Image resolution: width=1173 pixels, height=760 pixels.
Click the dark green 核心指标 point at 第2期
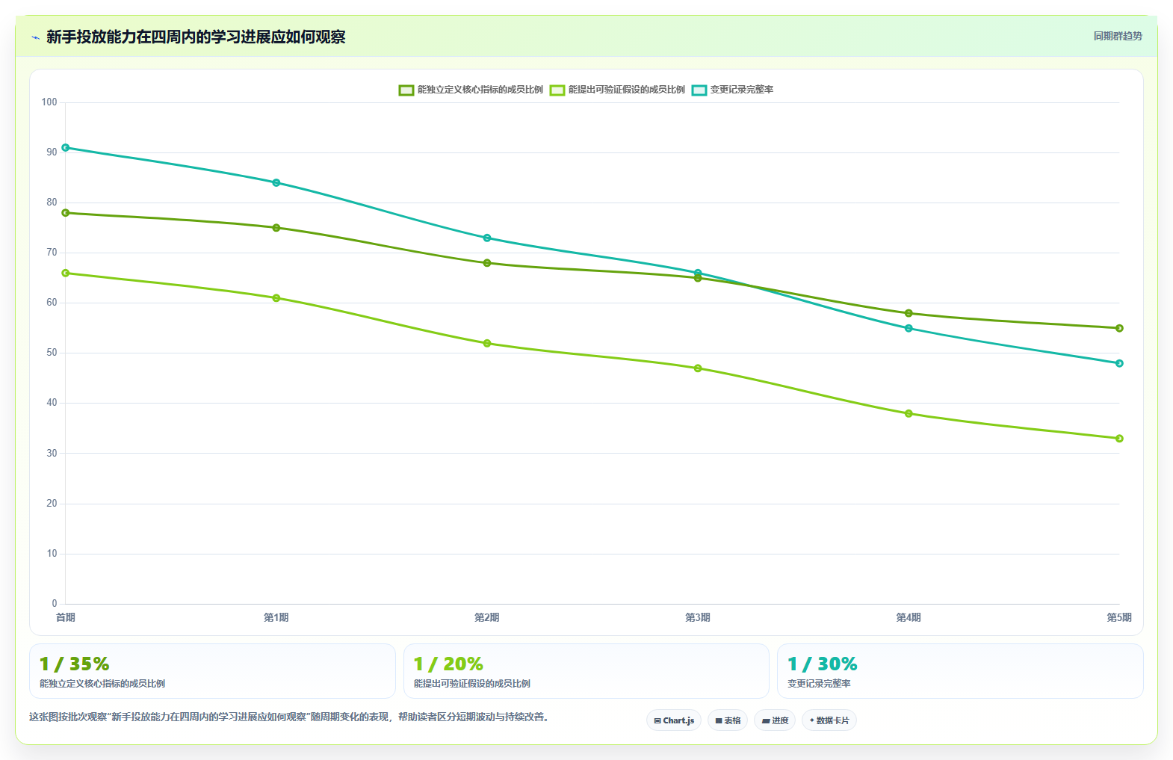pyautogui.click(x=487, y=263)
